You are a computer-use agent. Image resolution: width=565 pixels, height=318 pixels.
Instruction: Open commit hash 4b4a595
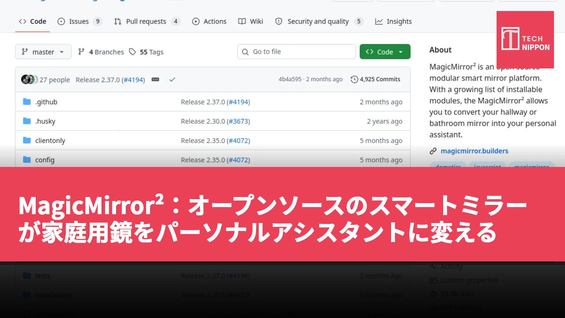(x=290, y=79)
